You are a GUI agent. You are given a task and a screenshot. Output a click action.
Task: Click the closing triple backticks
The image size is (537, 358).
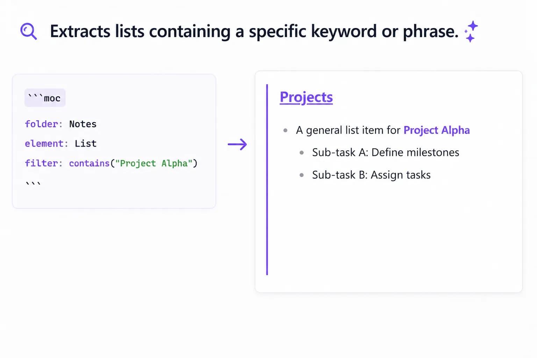(x=33, y=183)
